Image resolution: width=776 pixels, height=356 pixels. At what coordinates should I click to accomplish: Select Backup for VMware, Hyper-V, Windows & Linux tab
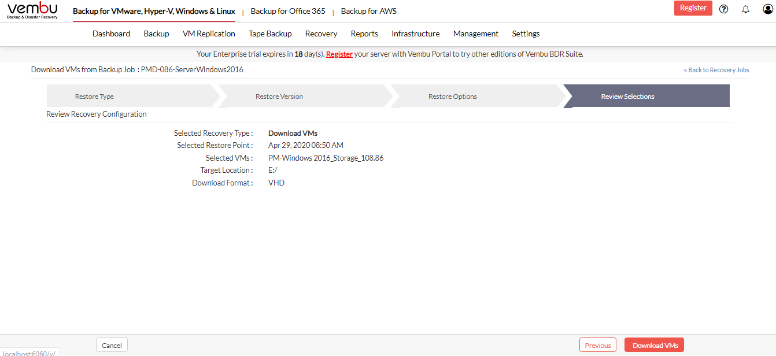click(x=154, y=11)
